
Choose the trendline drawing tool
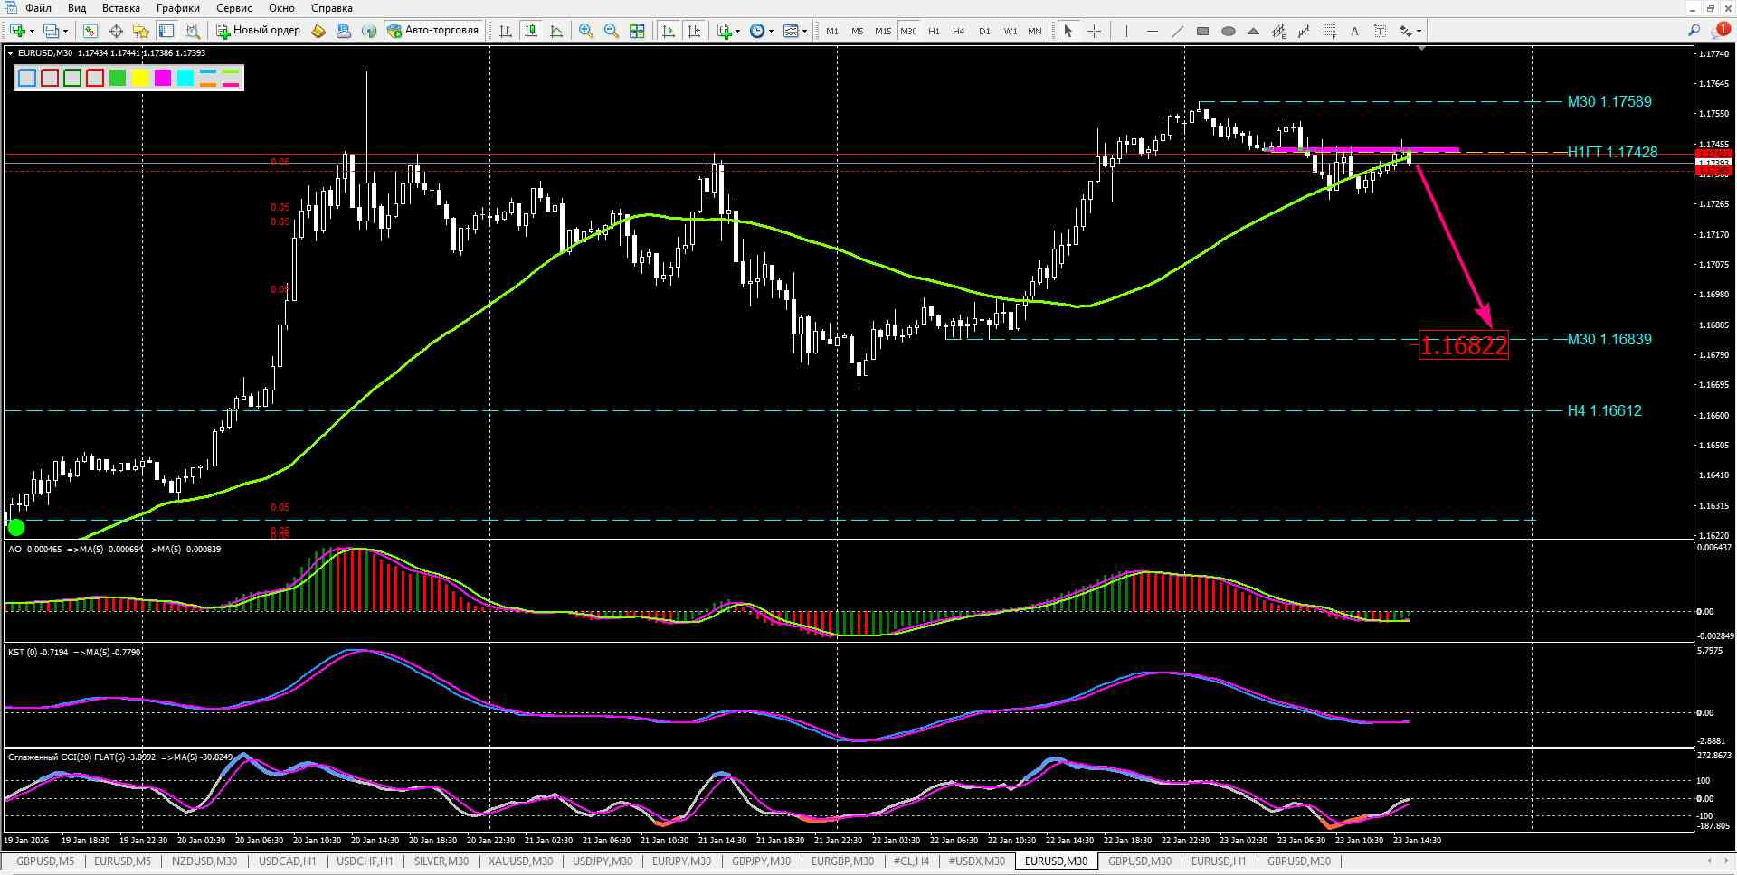tap(1177, 31)
